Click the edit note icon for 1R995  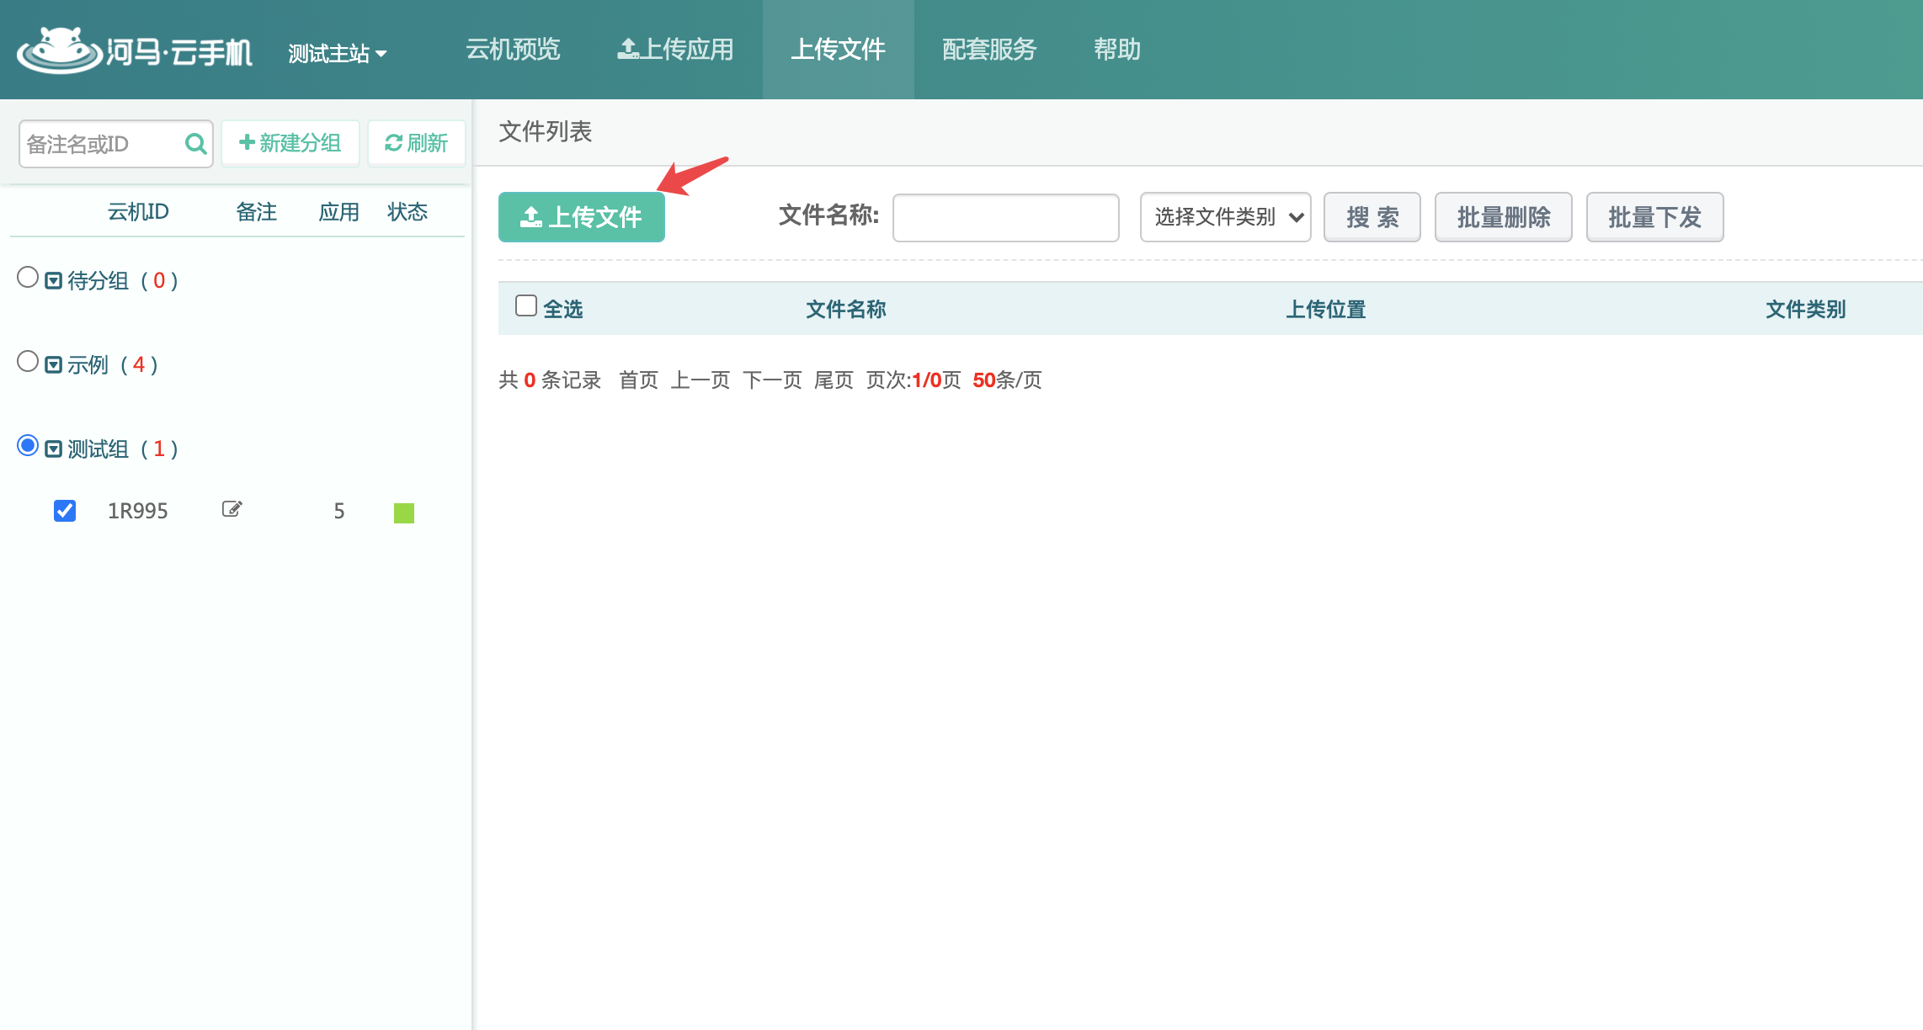point(232,509)
